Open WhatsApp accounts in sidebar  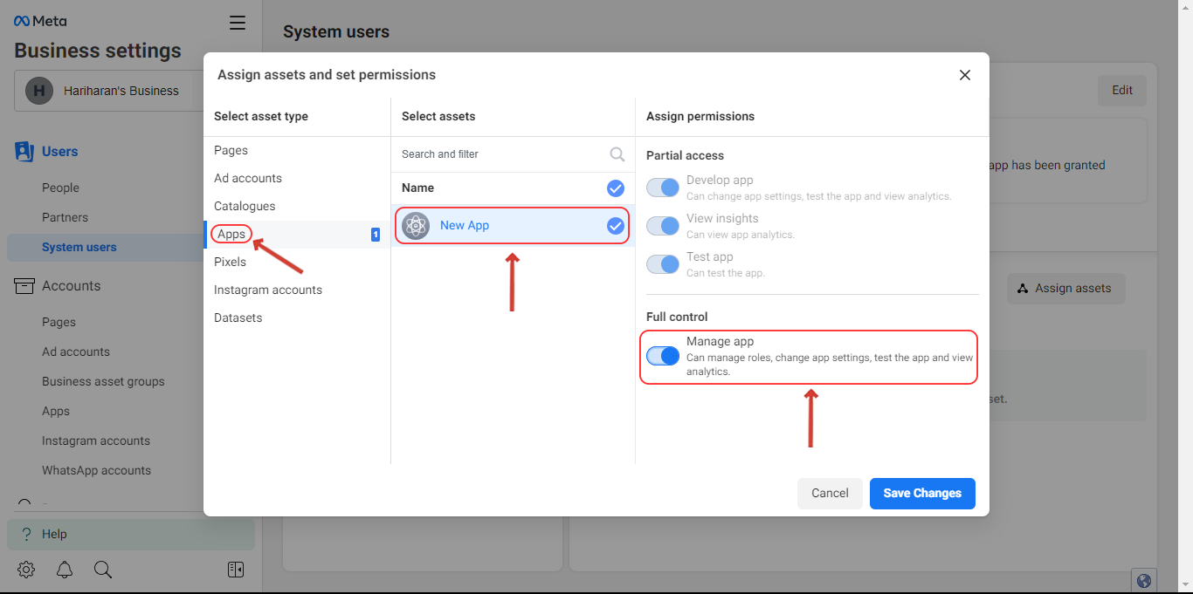[x=96, y=470]
